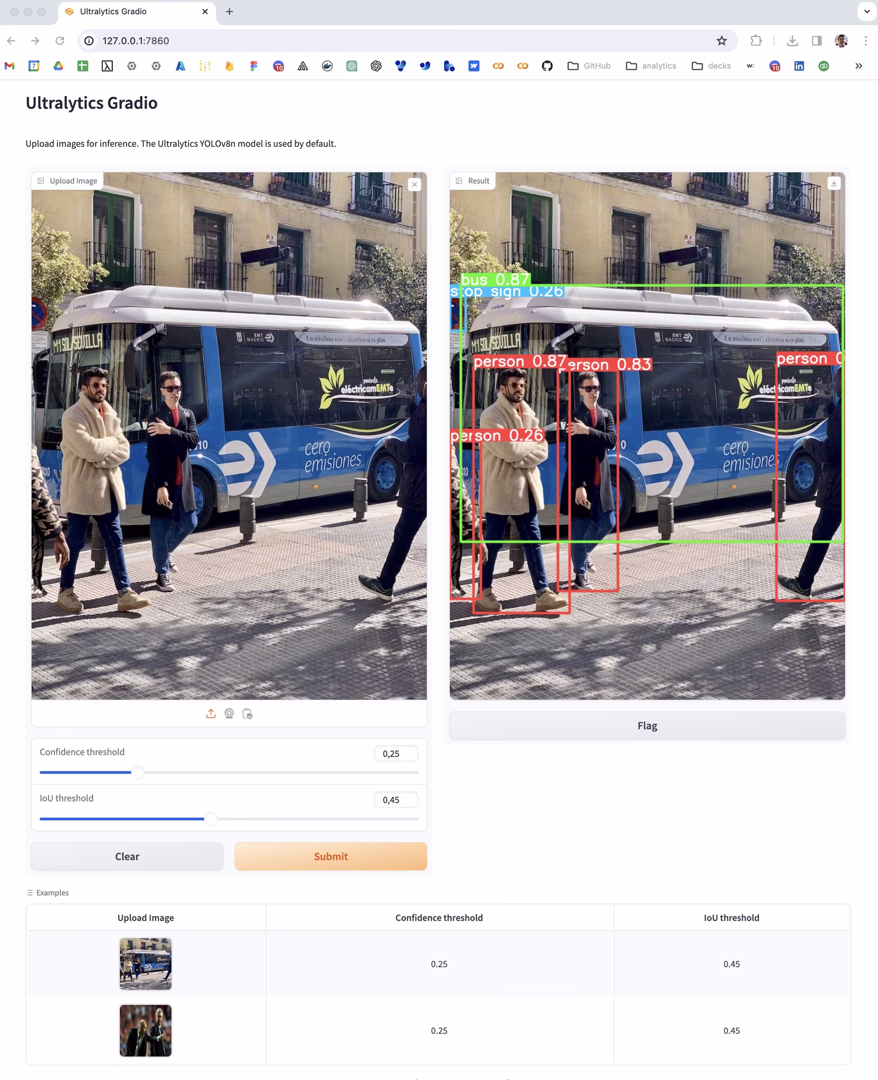This screenshot has width=878, height=1080.
Task: Open the first Colab infinity bookmark
Action: [498, 66]
